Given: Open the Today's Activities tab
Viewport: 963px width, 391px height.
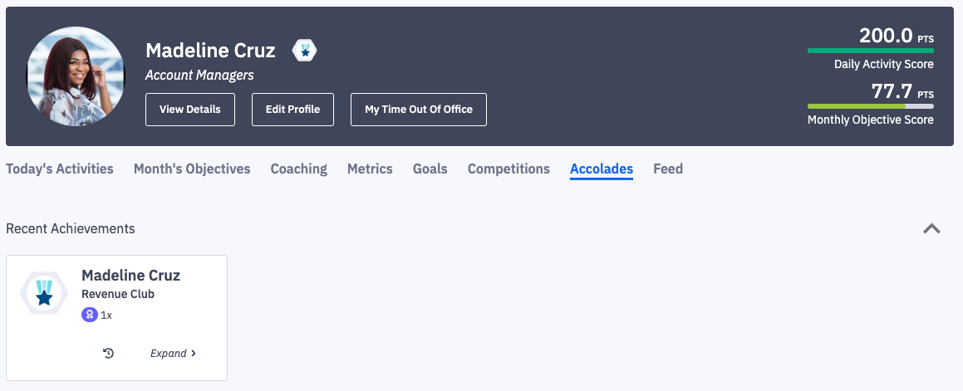Looking at the screenshot, I should tap(60, 169).
